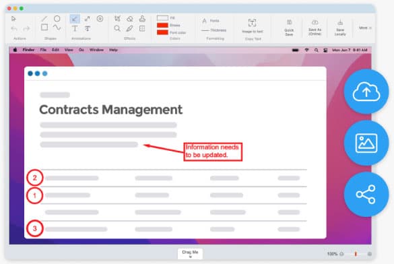Open Finder menu in captured screenshot
The width and height of the screenshot is (394, 264).
(28, 50)
